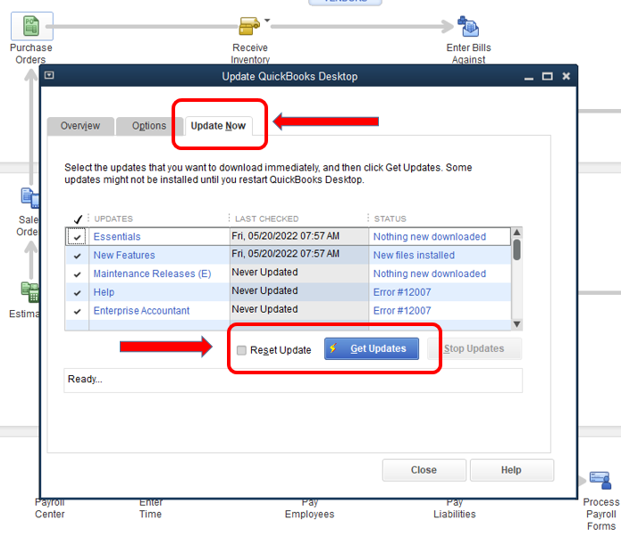621x536 pixels.
Task: Click the Essentials update link
Action: pyautogui.click(x=117, y=237)
